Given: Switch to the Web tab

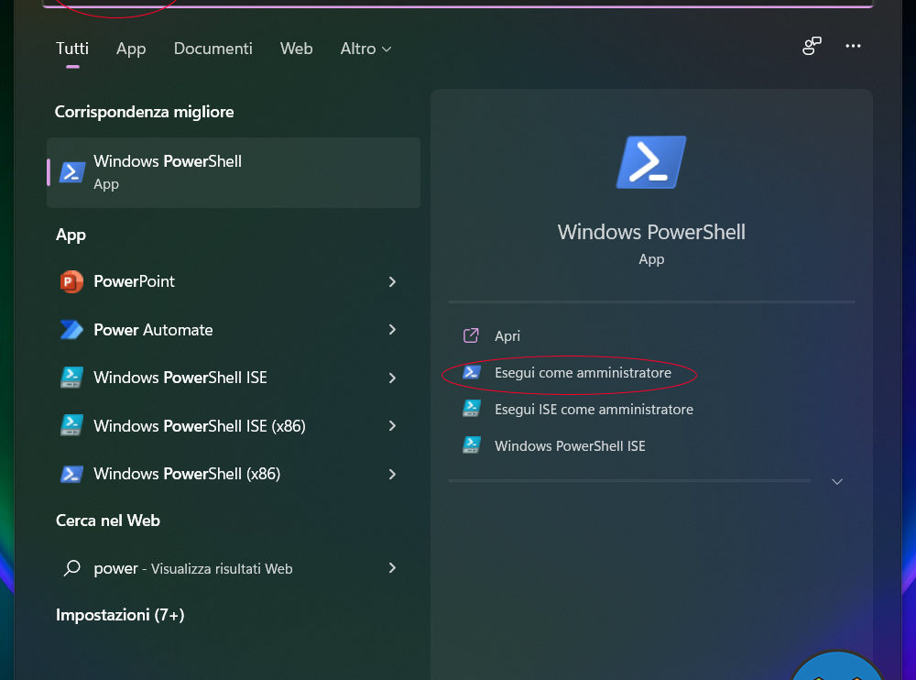Looking at the screenshot, I should [296, 49].
